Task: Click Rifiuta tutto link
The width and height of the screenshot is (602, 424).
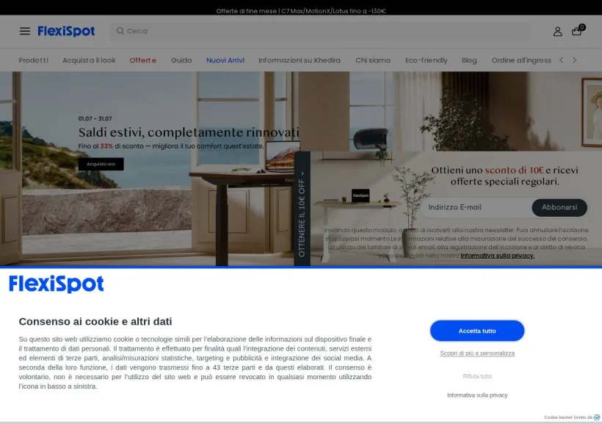Action: coord(477,376)
